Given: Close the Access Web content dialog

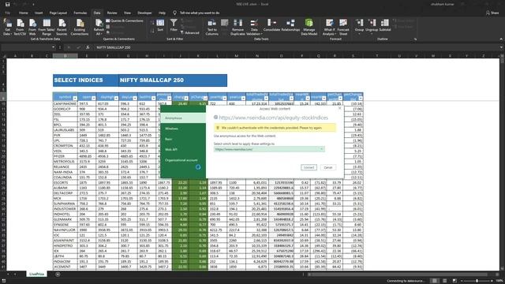Looking at the screenshot, I should (339, 109).
